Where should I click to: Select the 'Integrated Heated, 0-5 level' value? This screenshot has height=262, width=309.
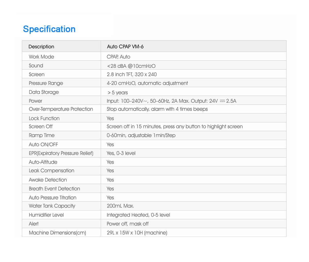click(x=138, y=215)
